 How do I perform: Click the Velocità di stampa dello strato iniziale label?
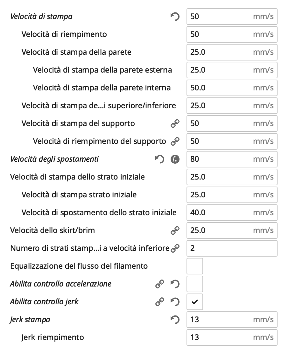(x=77, y=177)
